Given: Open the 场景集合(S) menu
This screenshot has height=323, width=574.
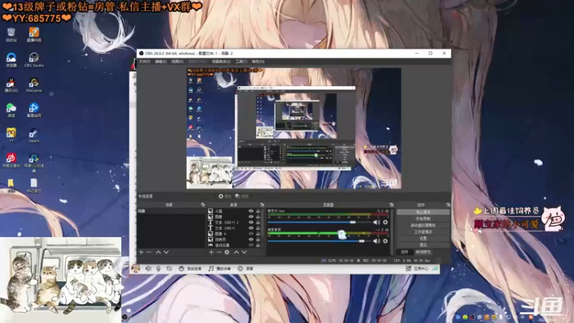Looking at the screenshot, I should tap(221, 62).
